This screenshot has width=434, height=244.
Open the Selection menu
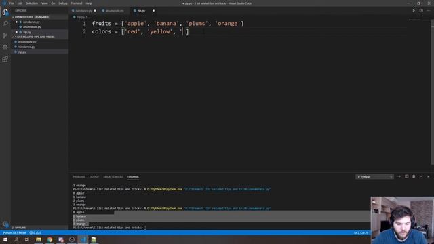32,3
